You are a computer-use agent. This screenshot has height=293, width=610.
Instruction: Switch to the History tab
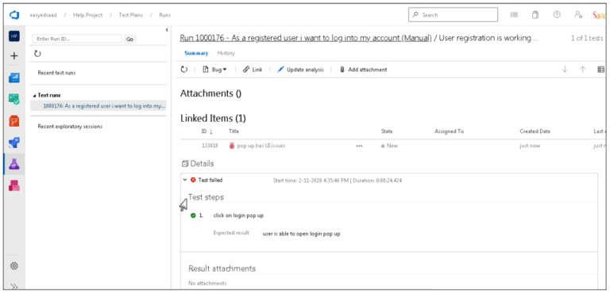pos(226,53)
